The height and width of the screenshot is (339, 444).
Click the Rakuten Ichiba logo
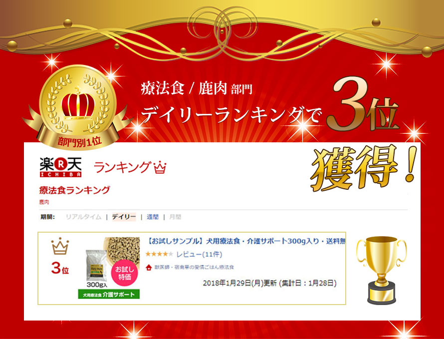click(x=60, y=167)
